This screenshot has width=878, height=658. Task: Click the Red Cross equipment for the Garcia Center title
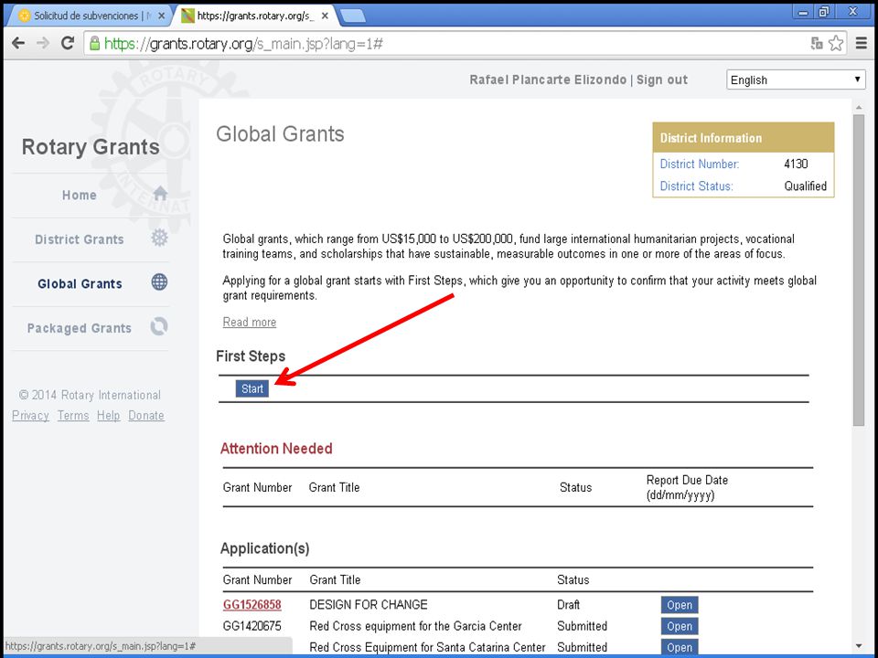tap(415, 626)
